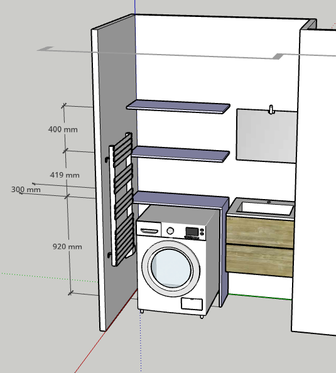Select the purple vertical support panel beside washer
This screenshot has height=373, width=336.
point(224,252)
